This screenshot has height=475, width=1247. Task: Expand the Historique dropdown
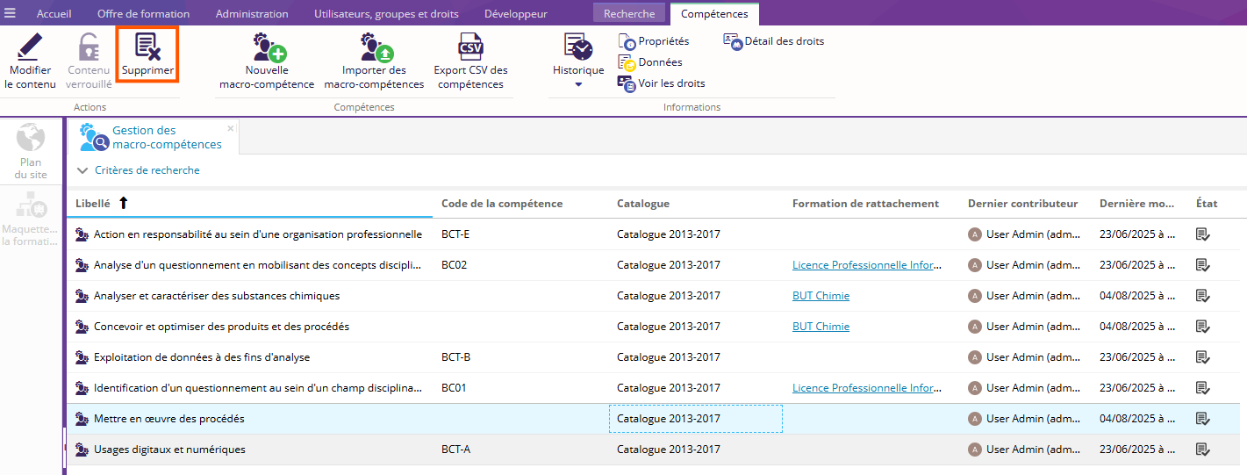click(x=578, y=84)
